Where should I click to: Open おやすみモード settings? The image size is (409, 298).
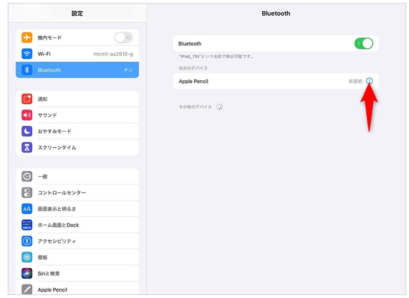point(77,131)
